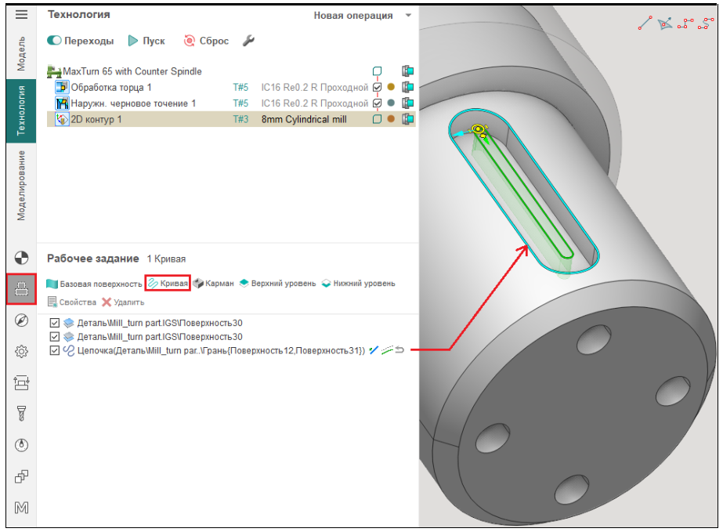The width and height of the screenshot is (723, 532).
Task: Uncheck the Обработка торца 1 enable checkbox
Action: click(x=378, y=87)
